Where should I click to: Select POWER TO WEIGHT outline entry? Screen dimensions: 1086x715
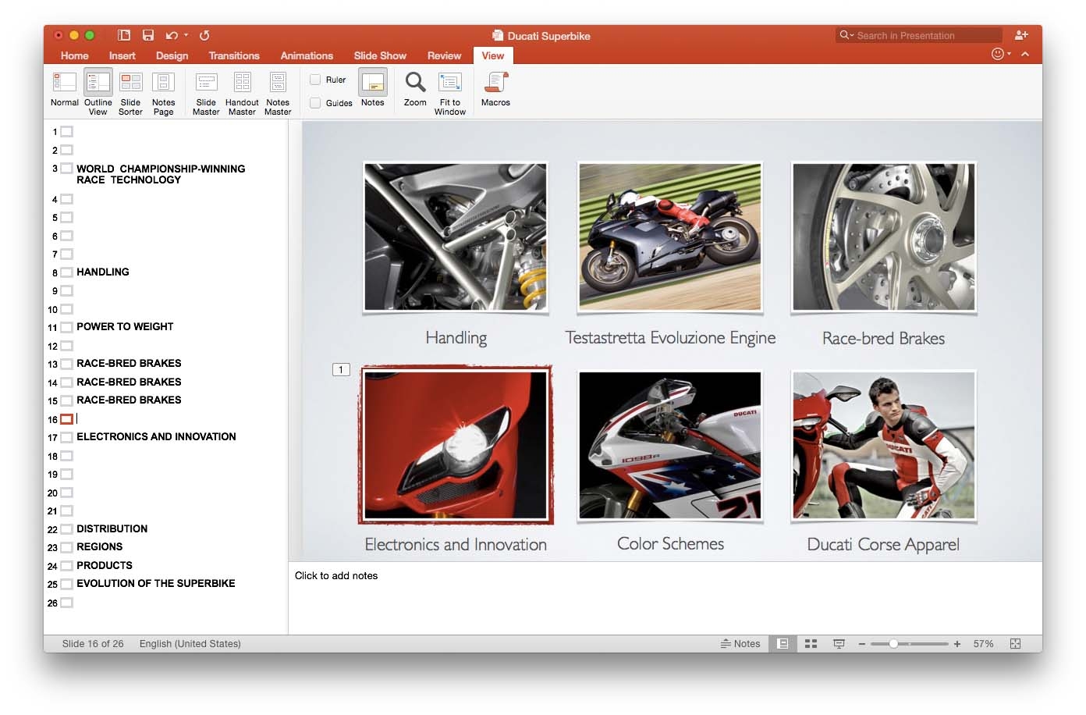pos(125,327)
